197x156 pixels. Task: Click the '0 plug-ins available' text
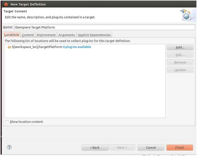tap(77, 47)
